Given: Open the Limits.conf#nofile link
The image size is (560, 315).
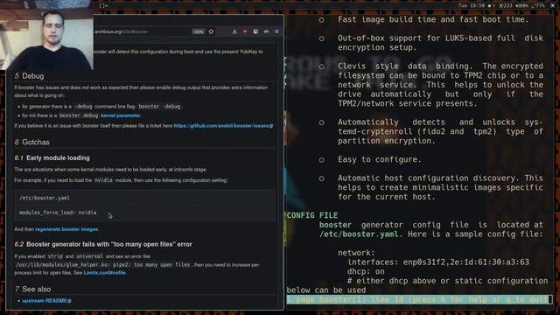Looking at the screenshot, I should (x=105, y=273).
